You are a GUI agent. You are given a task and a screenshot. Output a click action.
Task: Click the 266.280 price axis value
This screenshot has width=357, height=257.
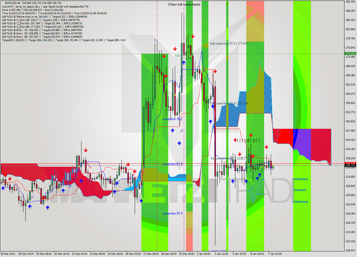point(350,75)
